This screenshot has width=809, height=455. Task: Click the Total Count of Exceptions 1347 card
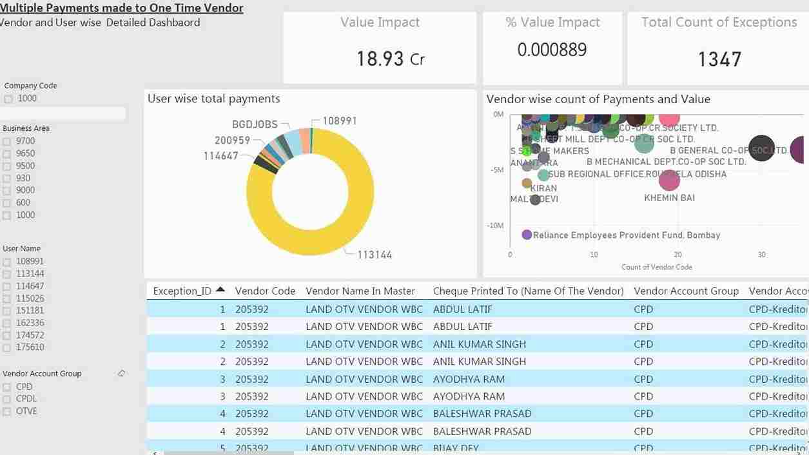point(718,48)
